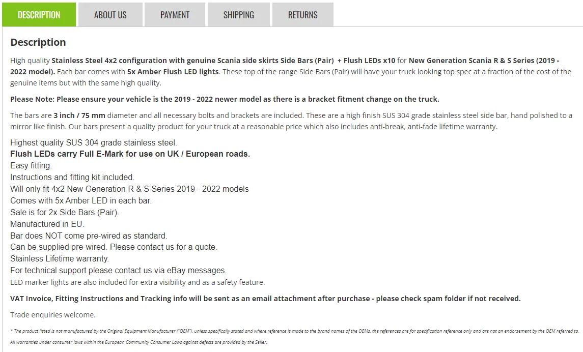This screenshot has width=583, height=352.
Task: Open the About Us tab
Action: point(110,15)
